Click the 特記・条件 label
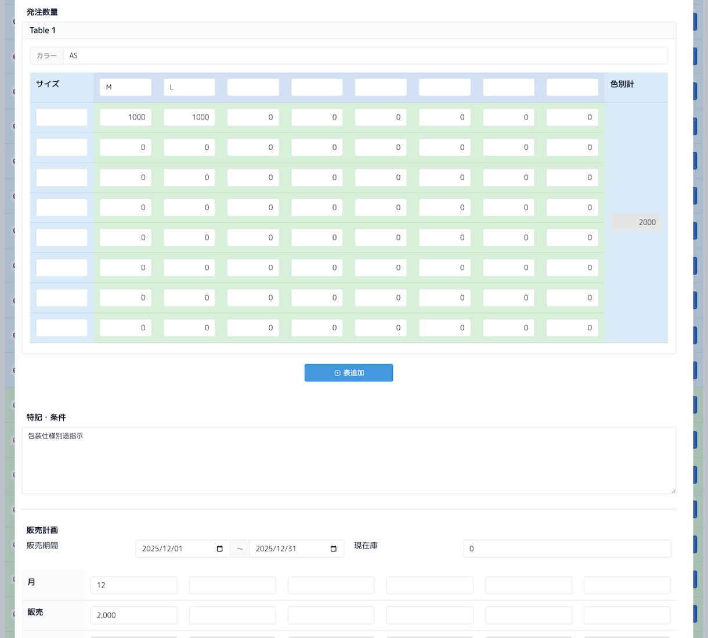The image size is (708, 638). [x=46, y=417]
